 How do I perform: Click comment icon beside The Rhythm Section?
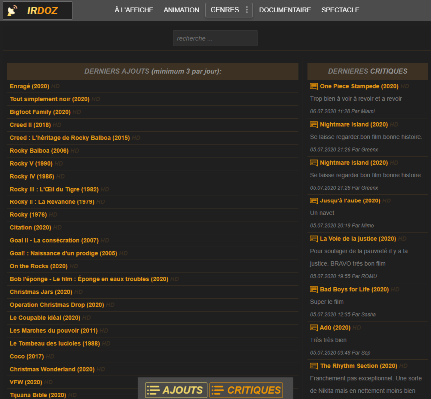pyautogui.click(x=314, y=366)
